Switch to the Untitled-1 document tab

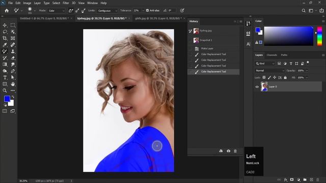(x=44, y=18)
